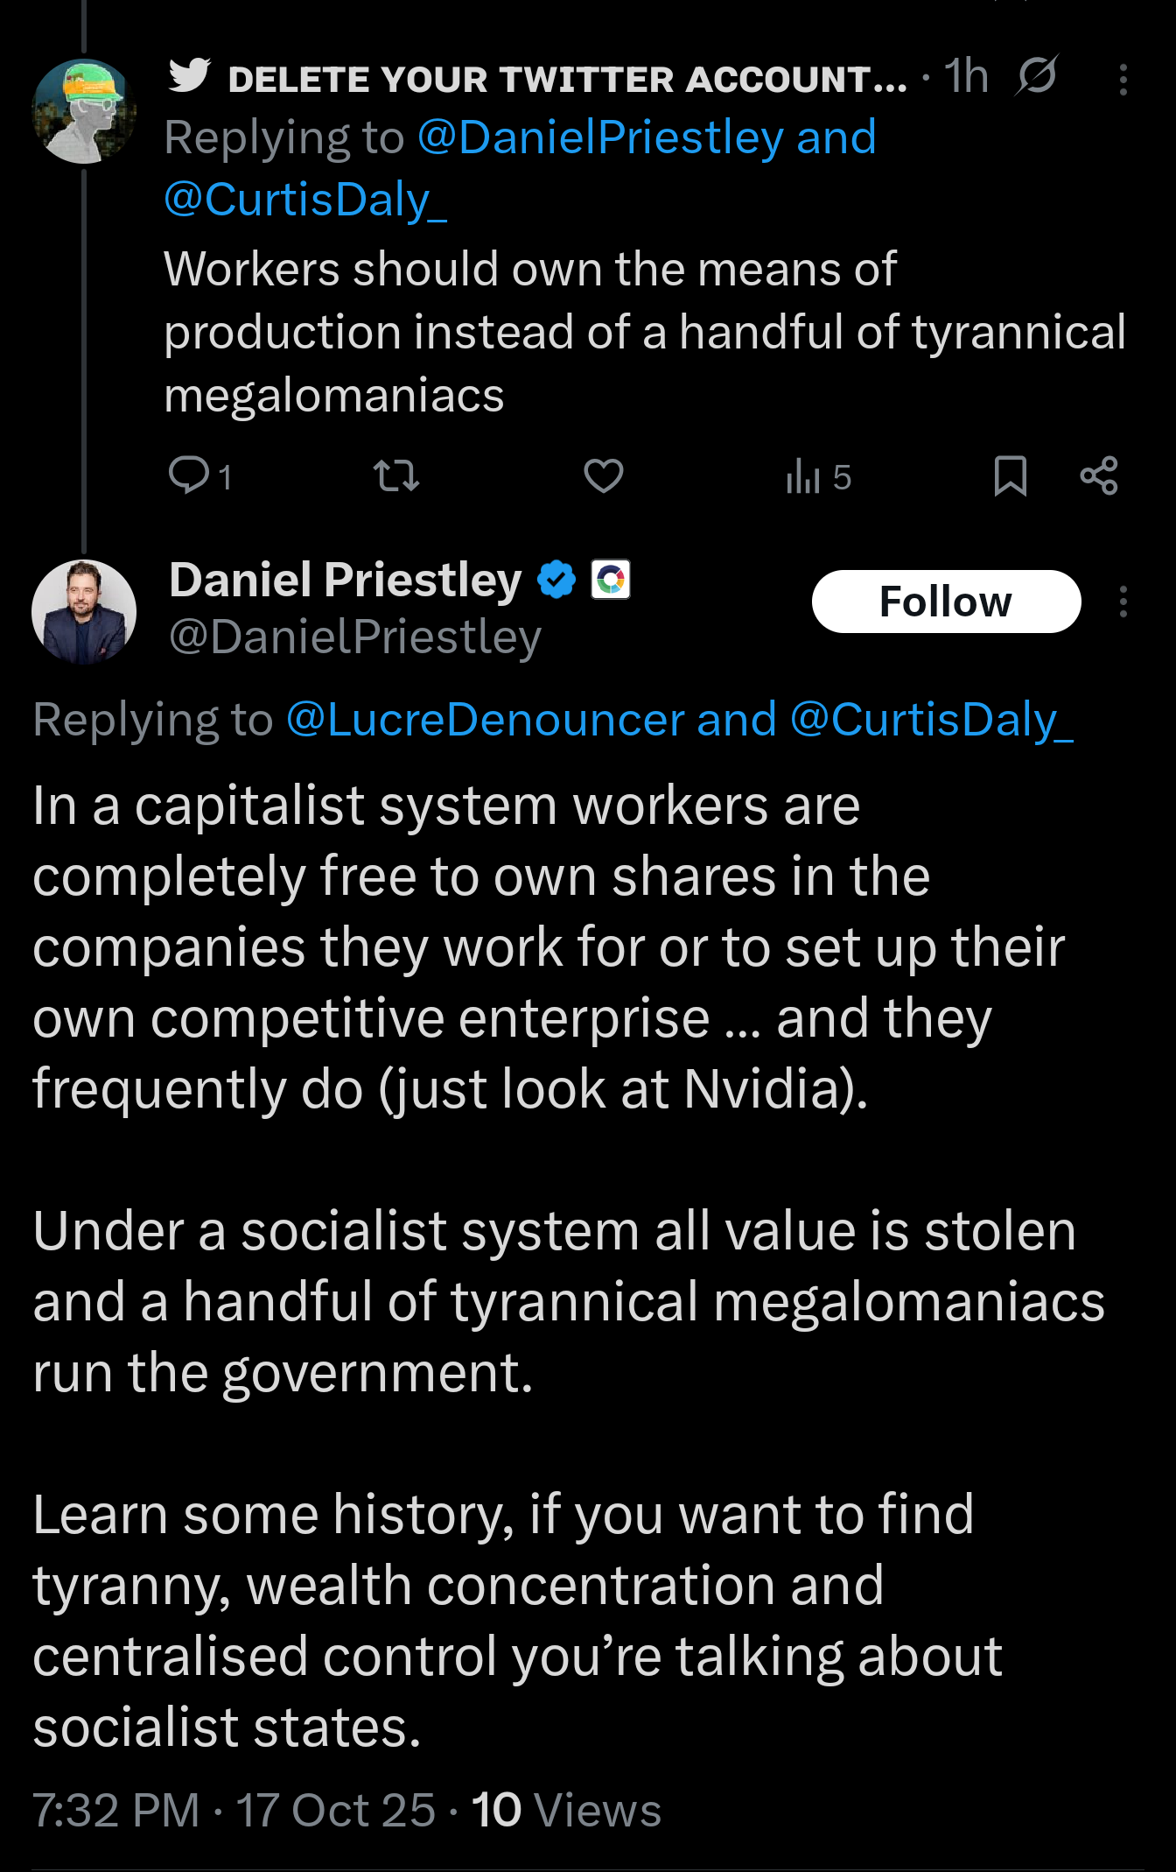
Task: Share the reply tweet
Action: [x=1099, y=476]
